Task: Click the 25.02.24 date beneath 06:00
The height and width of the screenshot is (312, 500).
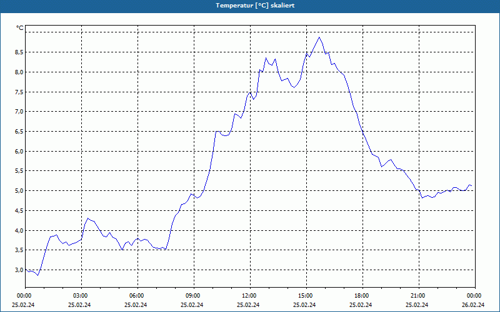Action: click(136, 305)
